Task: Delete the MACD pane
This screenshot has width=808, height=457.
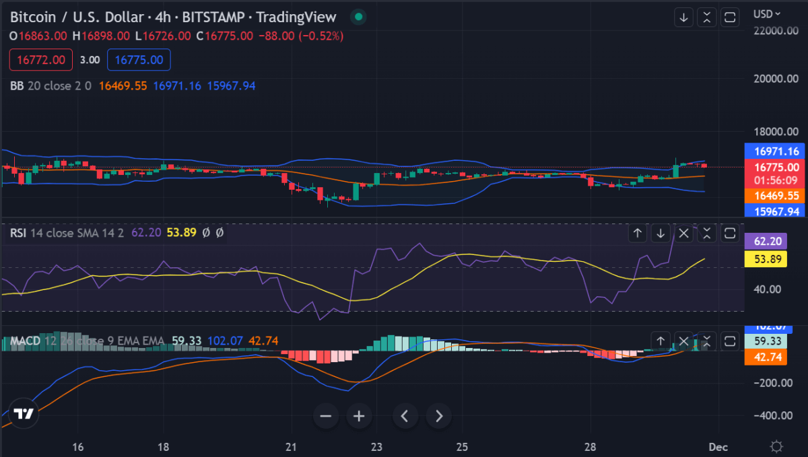Action: [683, 341]
